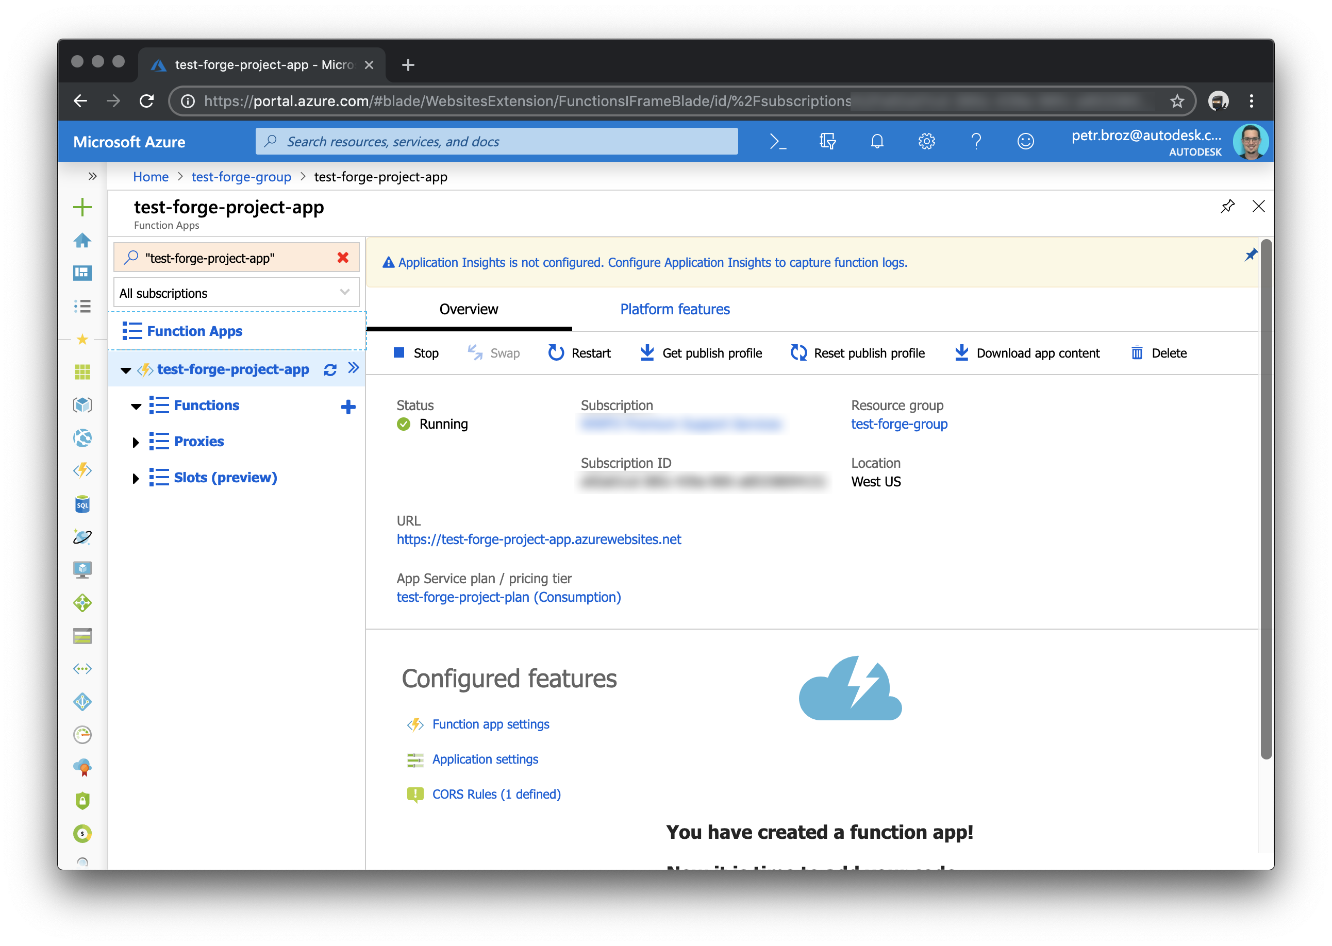The image size is (1332, 946).
Task: Add a new function with plus icon
Action: point(348,407)
